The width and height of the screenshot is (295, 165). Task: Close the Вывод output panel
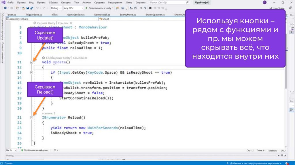pyautogui.click(x=285, y=156)
